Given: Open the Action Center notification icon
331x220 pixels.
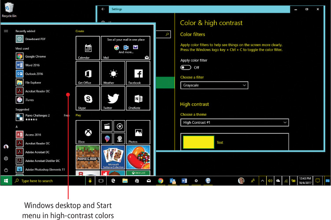Looking at the screenshot, I should [x=318, y=180].
